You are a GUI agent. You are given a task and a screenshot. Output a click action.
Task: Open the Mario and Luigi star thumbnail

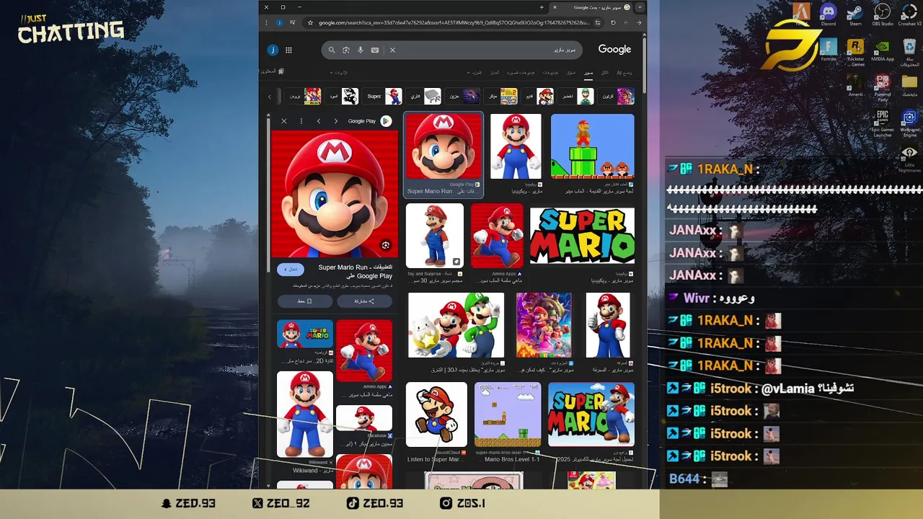click(456, 325)
